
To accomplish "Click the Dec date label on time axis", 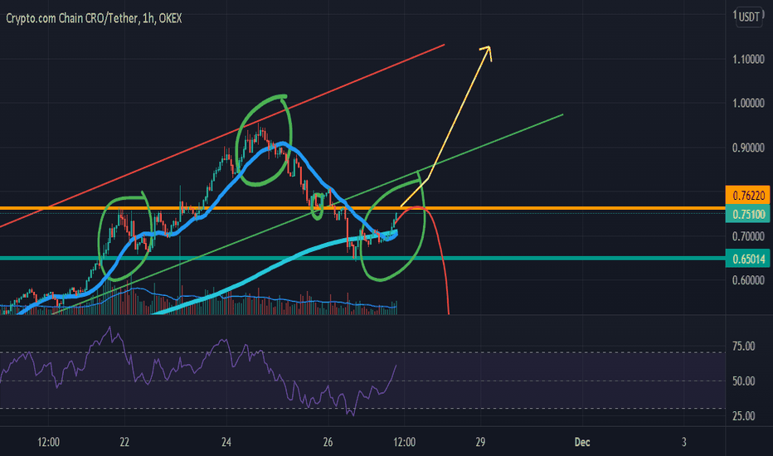I will [x=582, y=442].
